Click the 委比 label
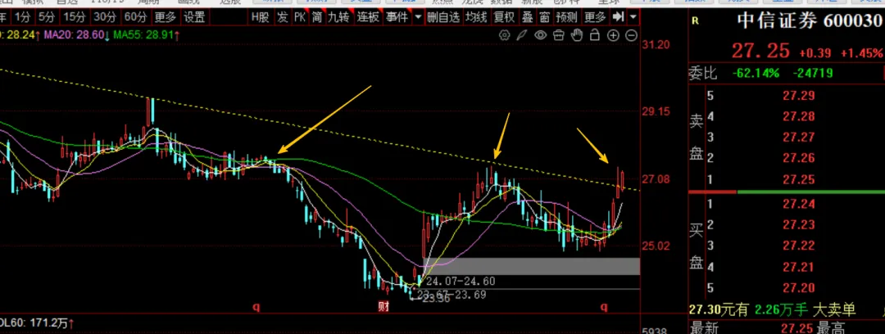885x334 pixels. [x=702, y=73]
